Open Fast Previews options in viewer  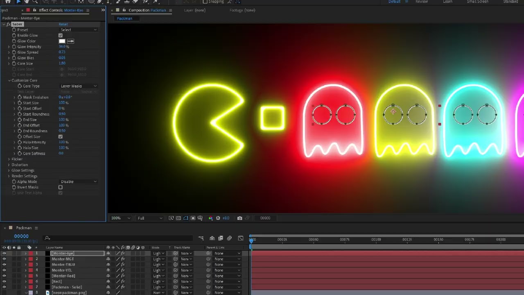point(171,218)
